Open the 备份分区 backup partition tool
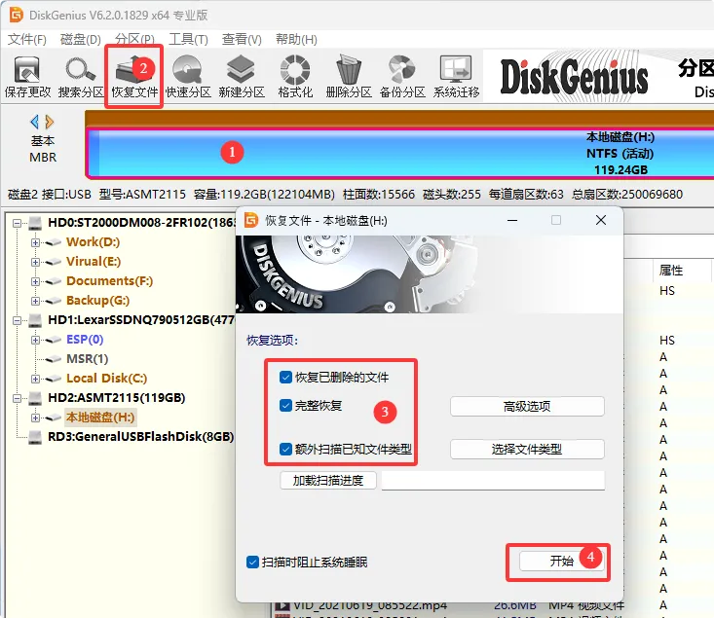This screenshot has width=714, height=618. 402,77
